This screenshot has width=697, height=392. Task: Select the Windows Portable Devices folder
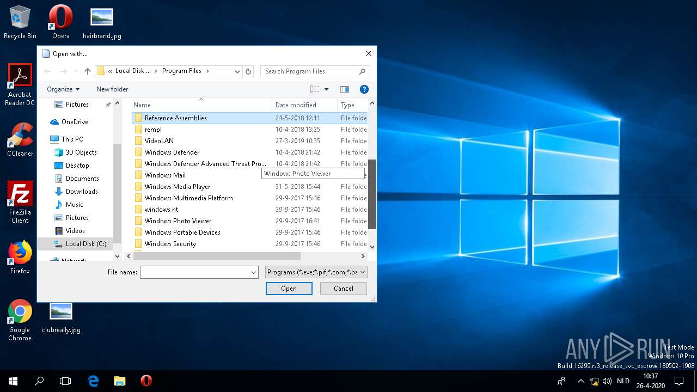249,232
